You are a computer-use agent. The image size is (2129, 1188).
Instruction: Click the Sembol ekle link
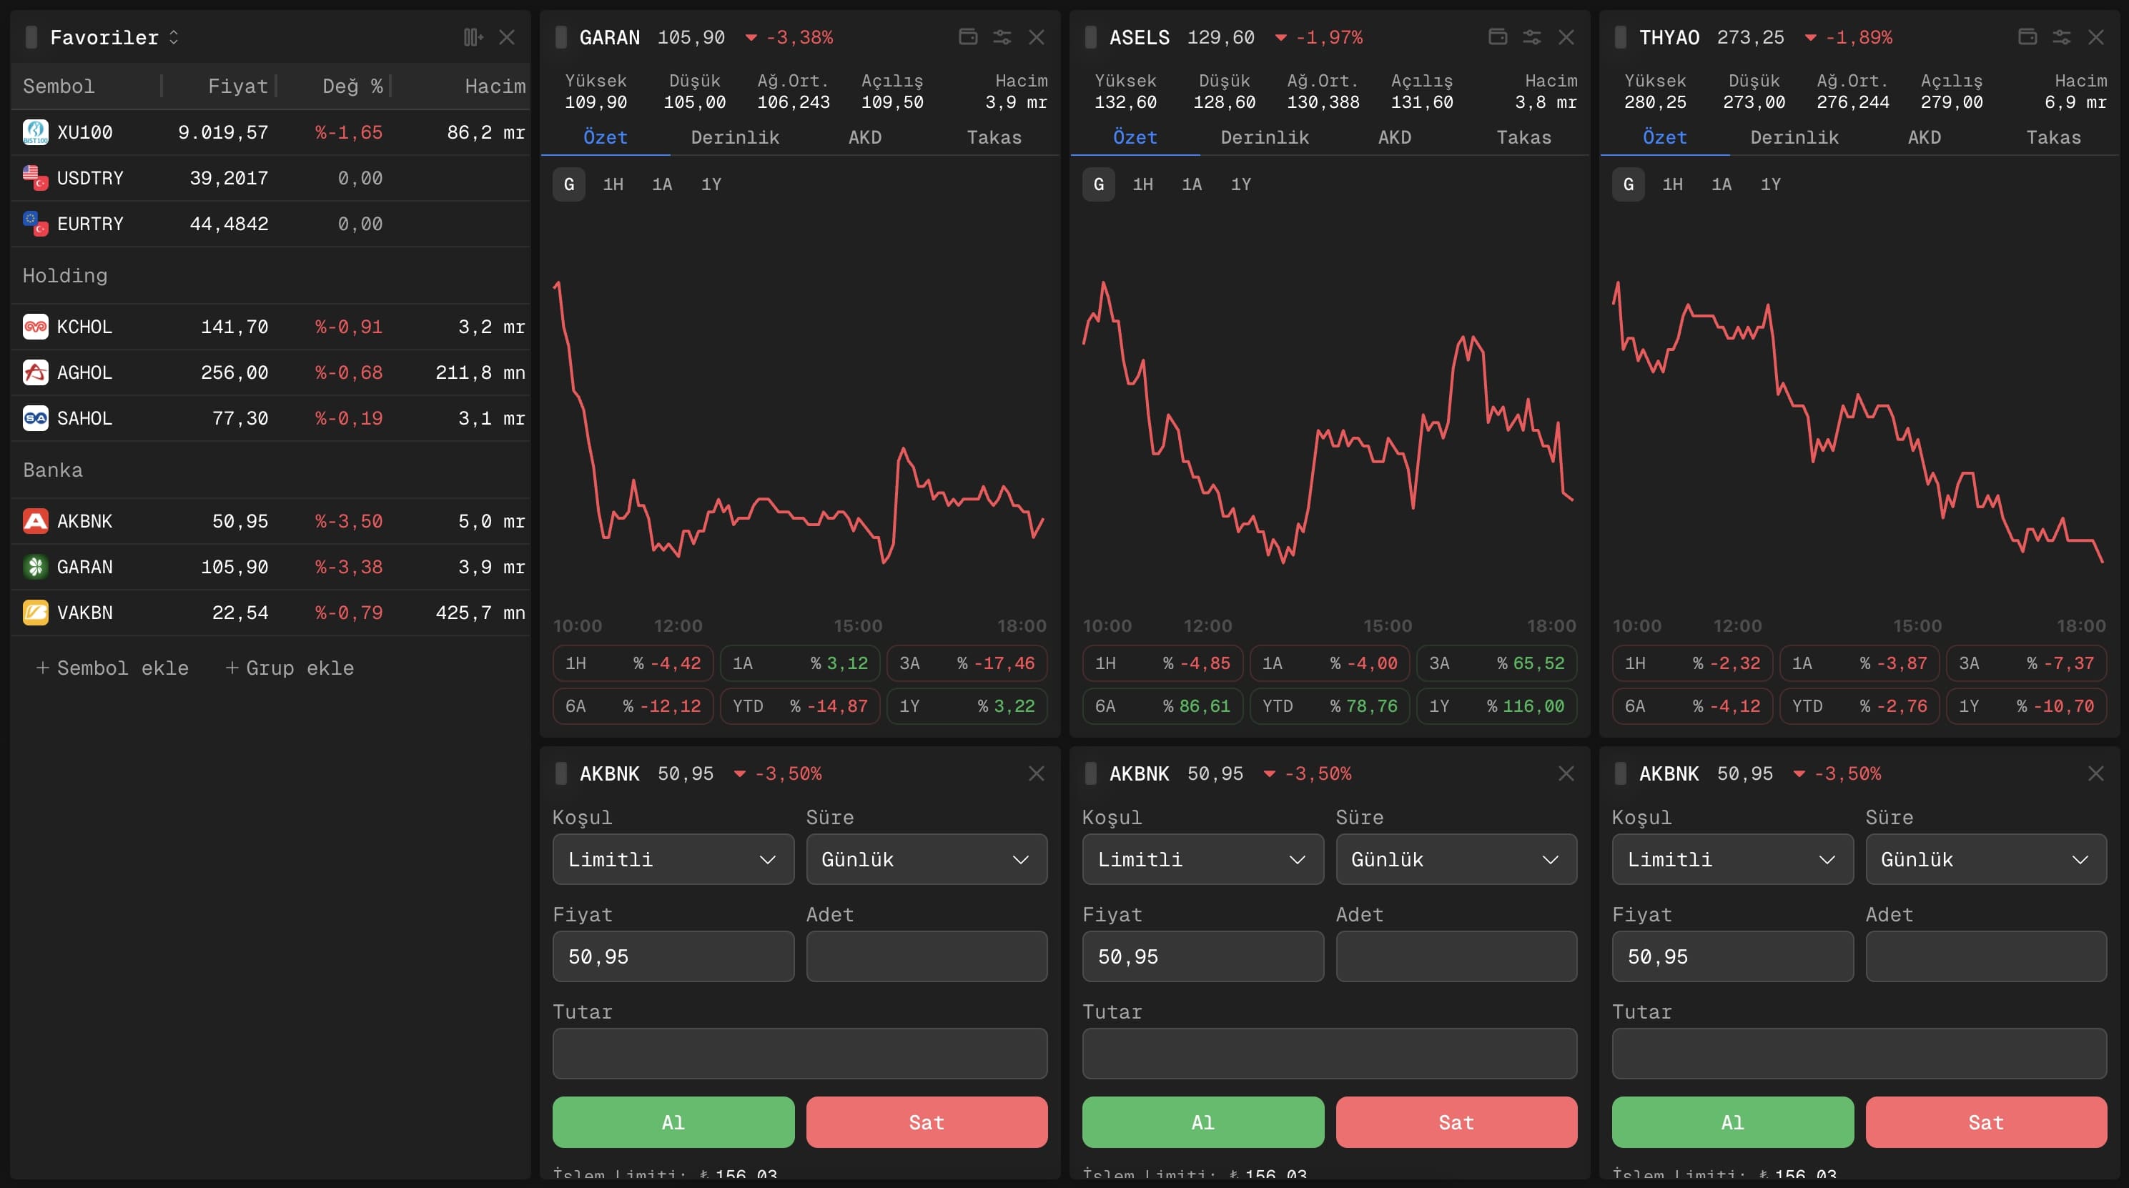pyautogui.click(x=112, y=668)
